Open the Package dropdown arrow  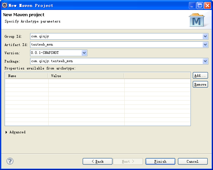click(x=205, y=61)
